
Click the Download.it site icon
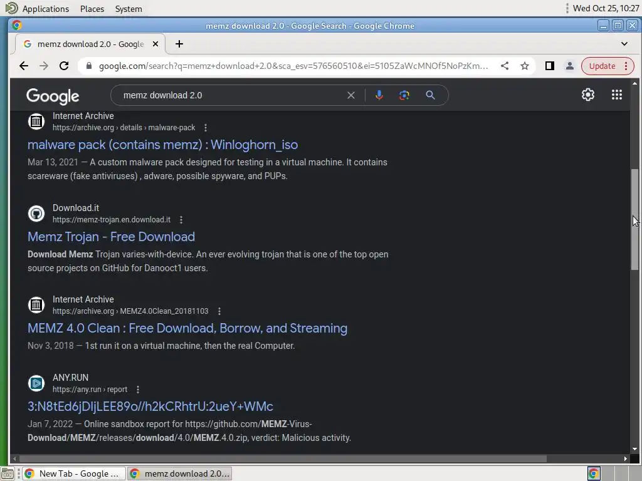click(36, 214)
